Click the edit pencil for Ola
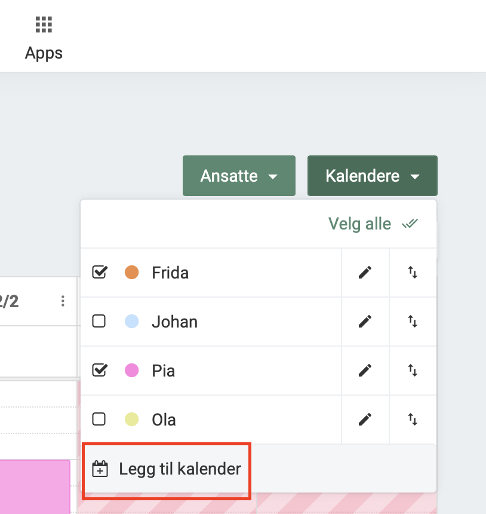 [365, 420]
